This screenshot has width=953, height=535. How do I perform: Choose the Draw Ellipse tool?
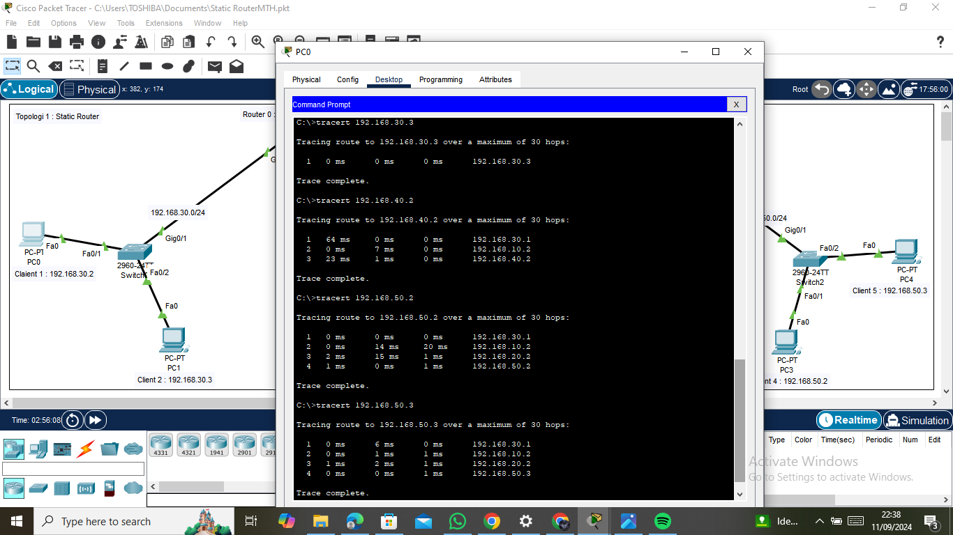[x=167, y=66]
